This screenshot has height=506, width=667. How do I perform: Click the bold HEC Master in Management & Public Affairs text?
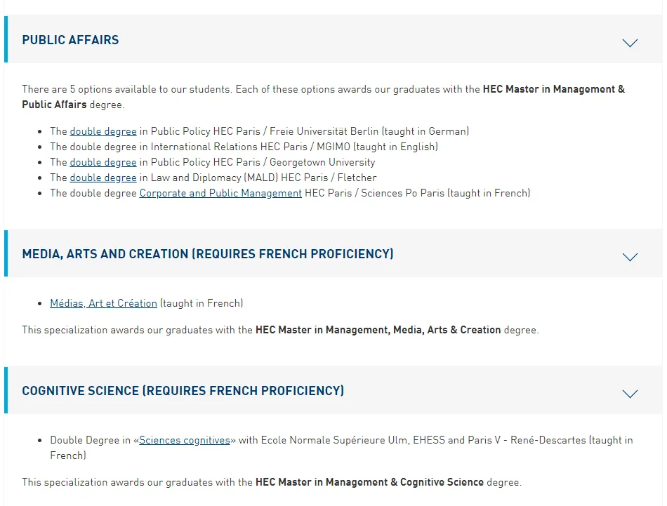pyautogui.click(x=553, y=89)
